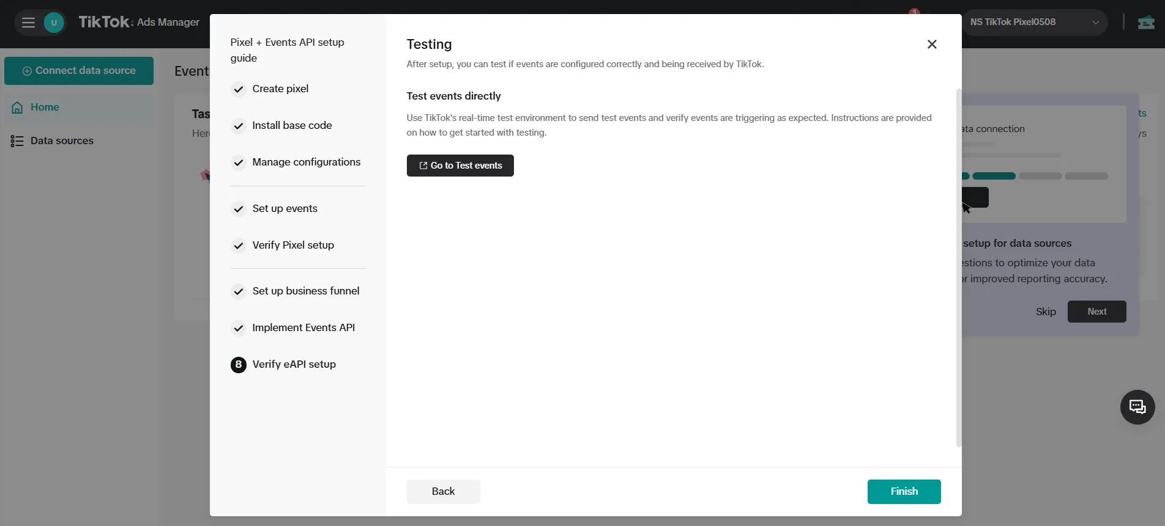This screenshot has height=526, width=1165.
Task: Click the checkmark beside Install base code
Action: click(x=239, y=126)
